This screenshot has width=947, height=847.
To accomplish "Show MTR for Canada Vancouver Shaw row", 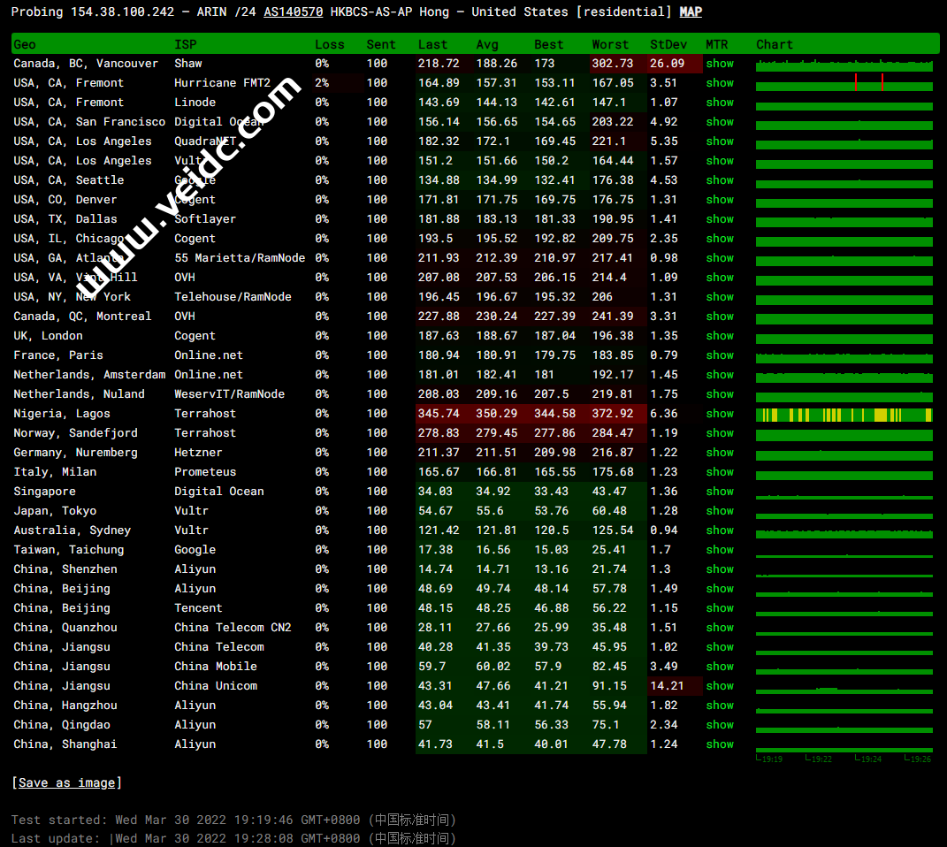I will click(720, 64).
